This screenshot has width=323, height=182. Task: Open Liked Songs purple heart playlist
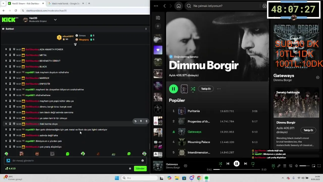pos(158,50)
